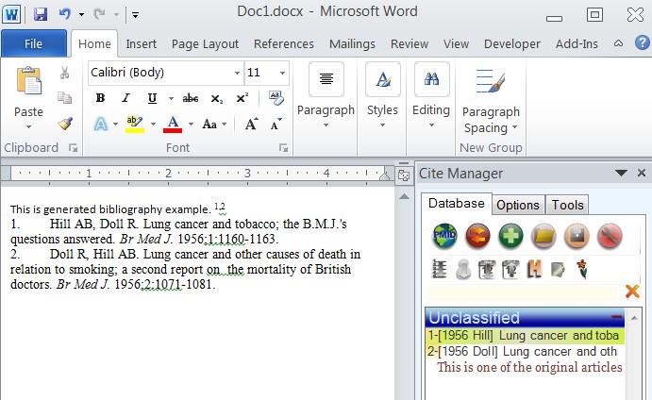
Task: Select the 1956 Hill reference entry
Action: 523,335
